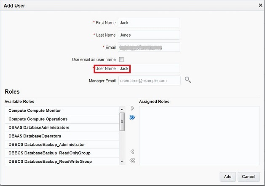Click the Manager Email search magnifier icon
Image resolution: width=265 pixels, height=186 pixels.
pyautogui.click(x=188, y=80)
